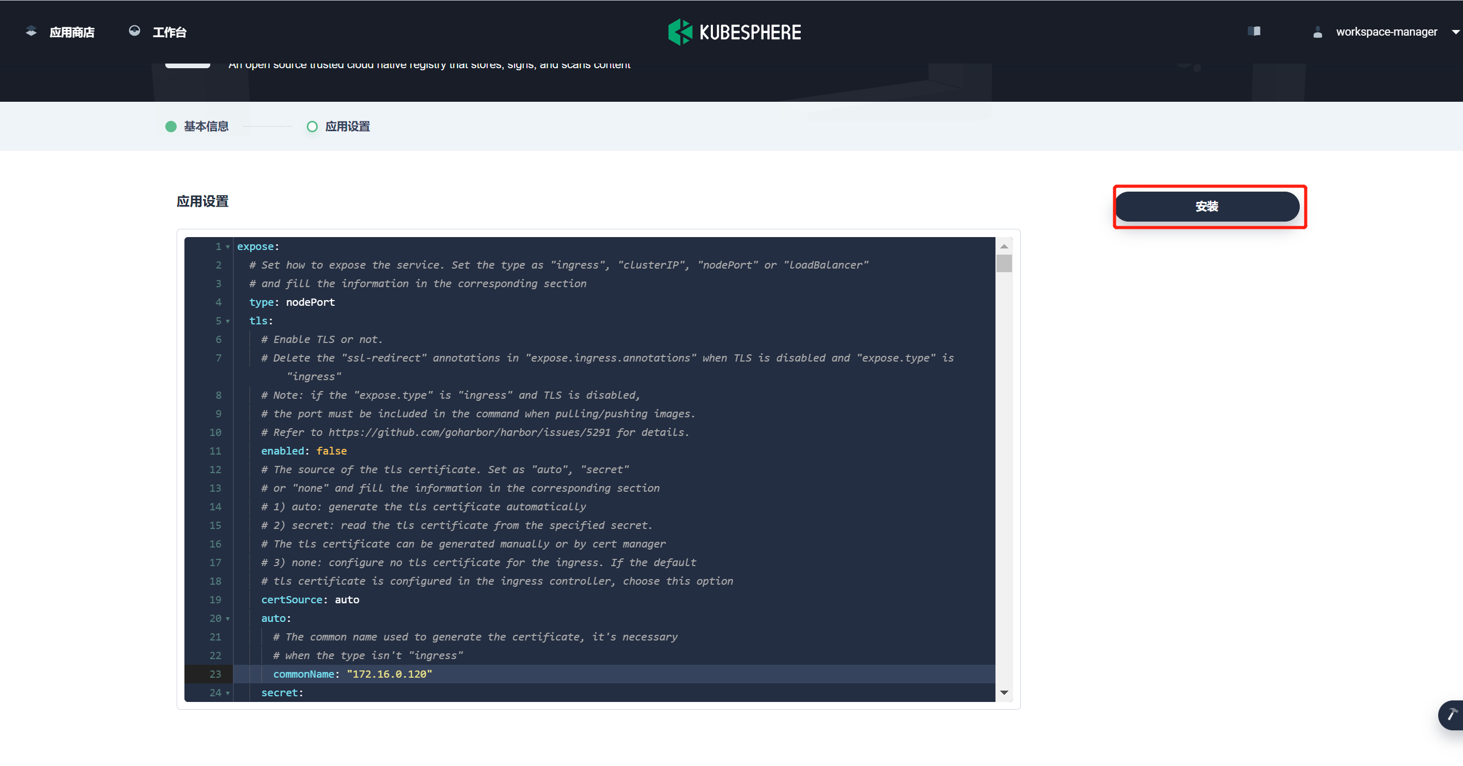Image resolution: width=1463 pixels, height=766 pixels.
Task: Click the scrollbar up arrow in editor
Action: pos(1004,246)
